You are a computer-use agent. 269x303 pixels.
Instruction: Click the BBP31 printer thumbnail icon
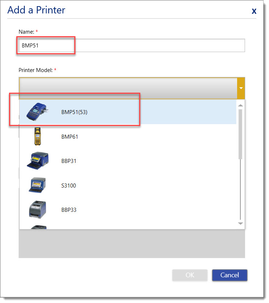[37, 161]
